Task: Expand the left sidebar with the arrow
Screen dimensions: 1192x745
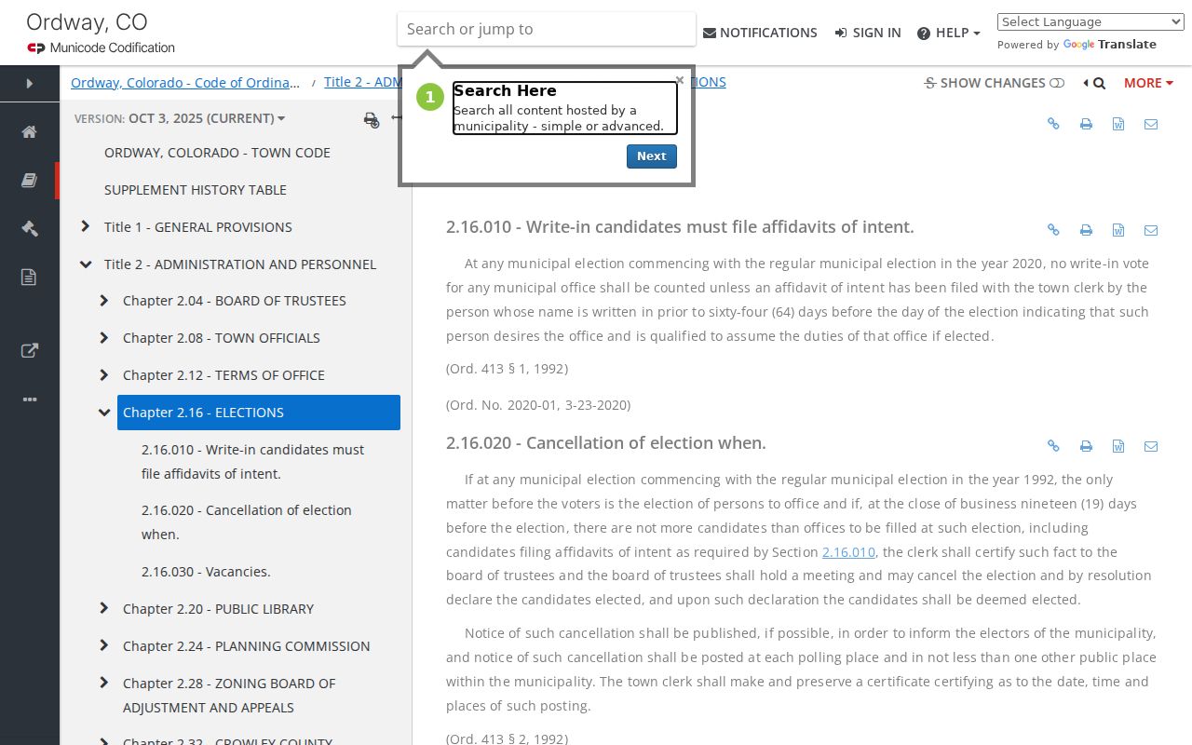Action: click(30, 84)
